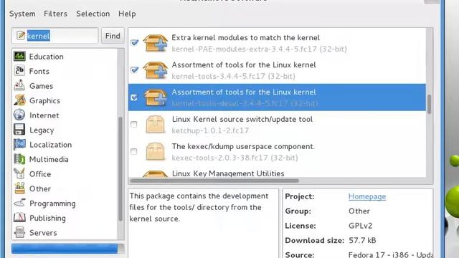Viewport: 459px width, 258px height.
Task: Click the category list vertical scrollbar
Action: (x=120, y=168)
